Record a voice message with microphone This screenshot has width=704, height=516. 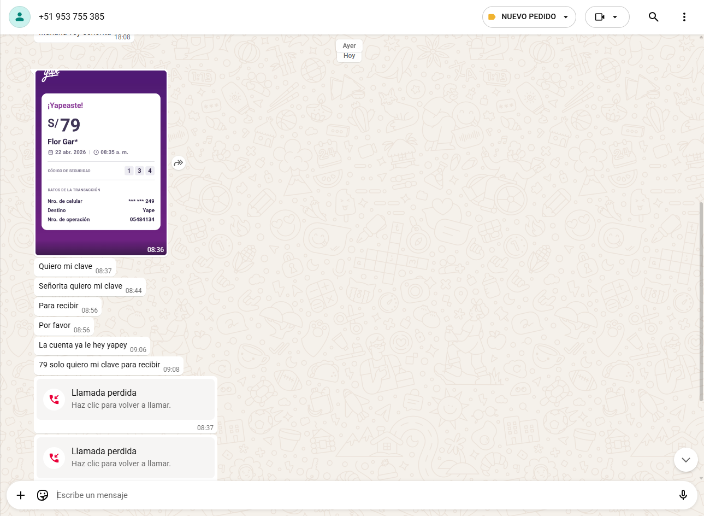point(683,495)
